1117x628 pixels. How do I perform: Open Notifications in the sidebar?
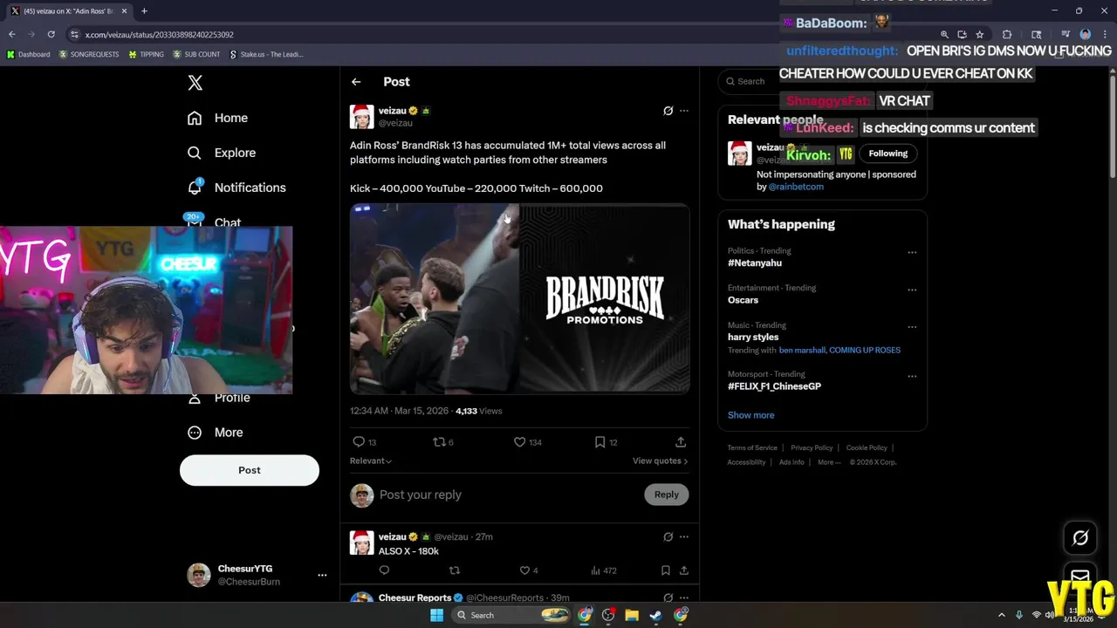(x=236, y=188)
